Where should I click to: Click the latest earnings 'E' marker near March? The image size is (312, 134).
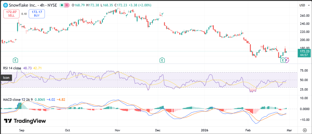(283, 60)
